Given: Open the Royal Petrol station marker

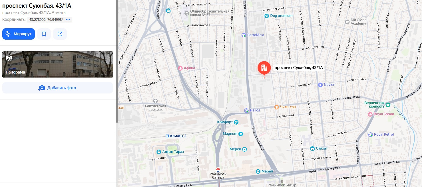Looking at the screenshot, I should coord(371,135).
